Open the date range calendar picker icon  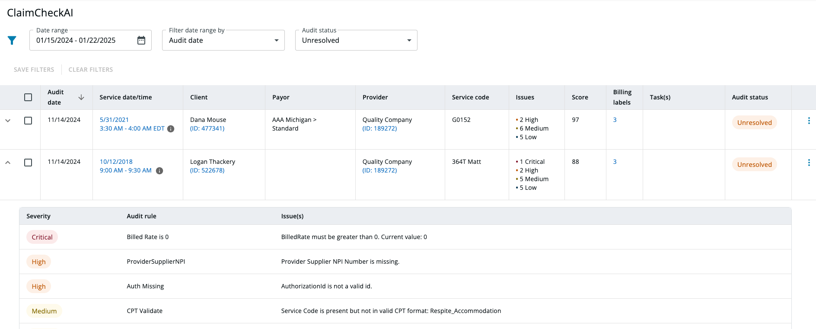141,40
